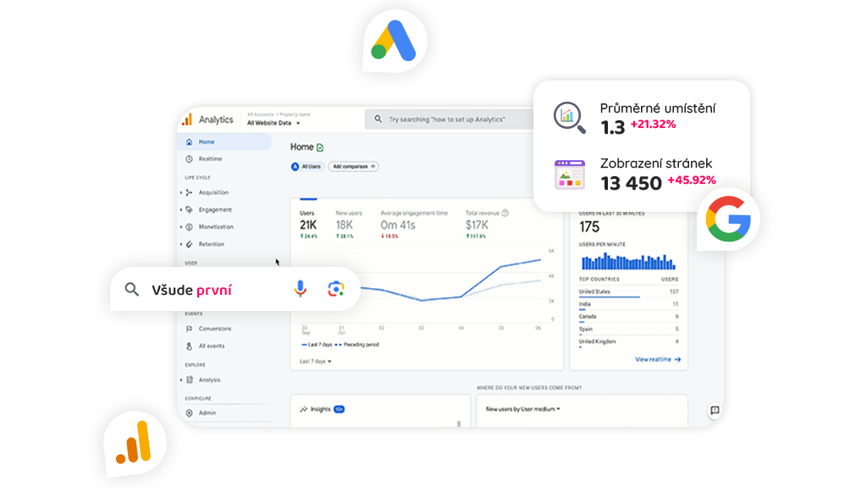Click the Admin gear icon

[x=189, y=413]
